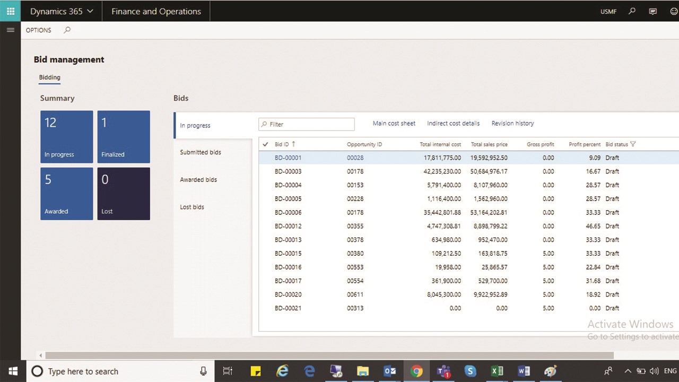The image size is (679, 382).
Task: Expand the hamburger navigation pane icon
Action: coord(10,30)
